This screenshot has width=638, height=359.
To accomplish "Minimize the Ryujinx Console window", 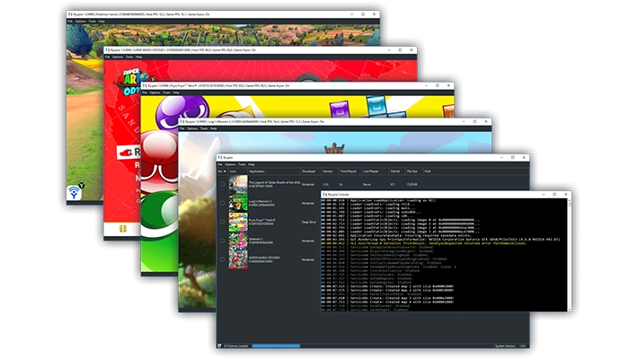I will click(543, 195).
